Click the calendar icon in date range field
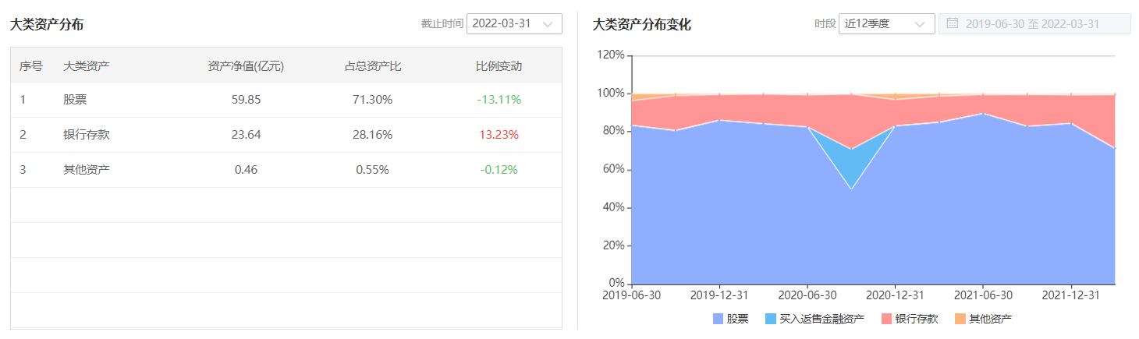This screenshot has width=1139, height=339. pyautogui.click(x=953, y=23)
